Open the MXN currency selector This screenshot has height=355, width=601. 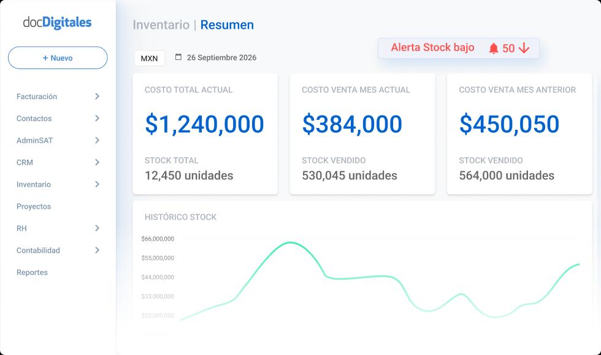point(149,58)
